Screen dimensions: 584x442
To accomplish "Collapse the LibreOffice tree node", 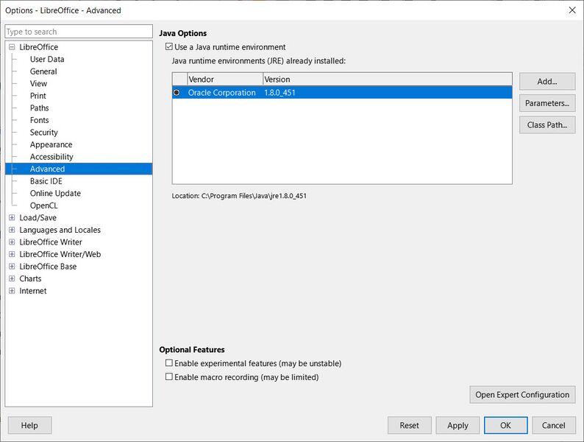I will 12,47.
